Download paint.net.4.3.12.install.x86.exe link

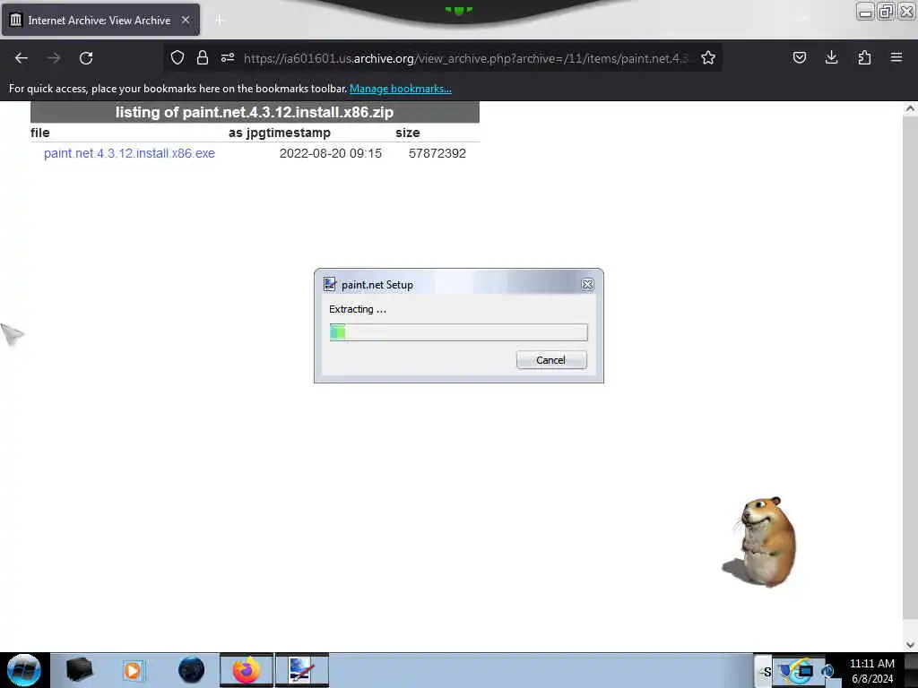click(129, 153)
